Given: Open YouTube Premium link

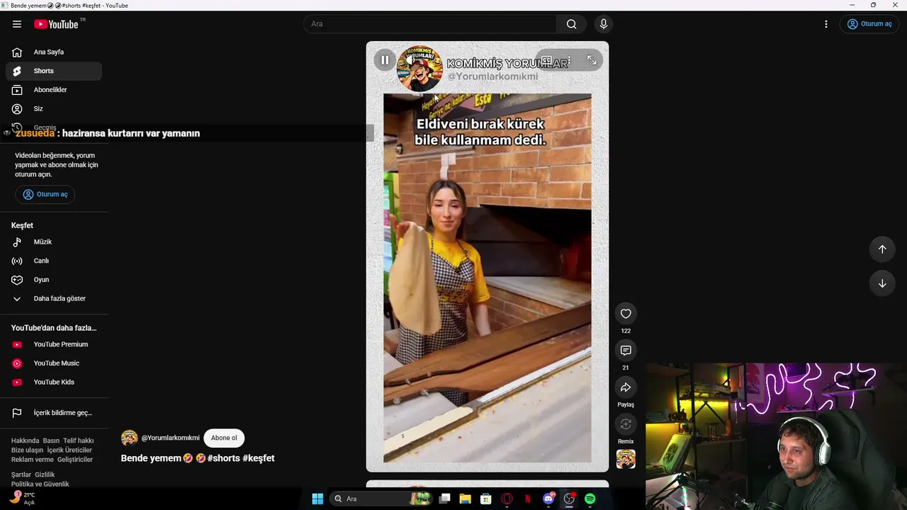Looking at the screenshot, I should pos(54,344).
